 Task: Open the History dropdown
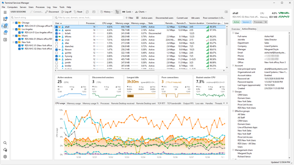[107, 12]
